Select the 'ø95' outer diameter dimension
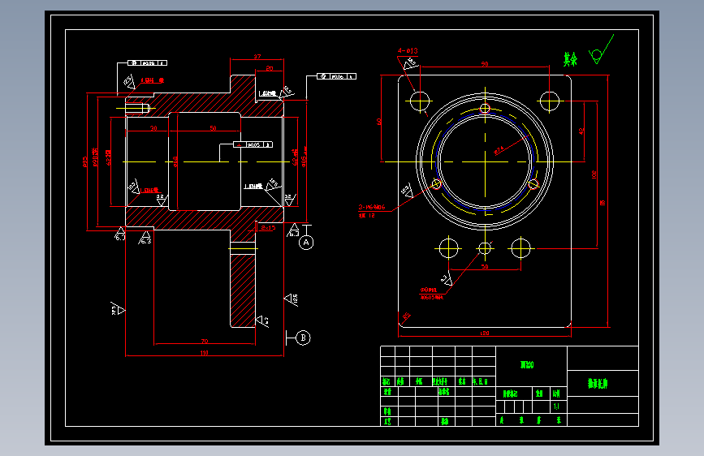The width and height of the screenshot is (704, 456). tap(85, 161)
